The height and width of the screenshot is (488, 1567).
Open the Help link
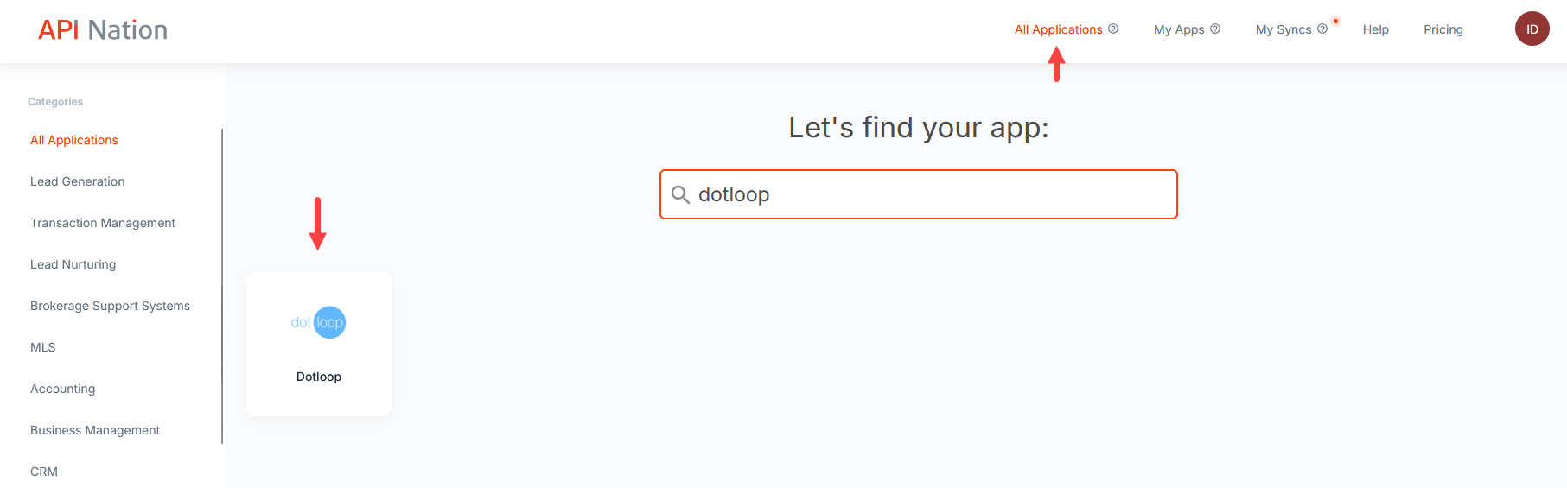[x=1375, y=29]
